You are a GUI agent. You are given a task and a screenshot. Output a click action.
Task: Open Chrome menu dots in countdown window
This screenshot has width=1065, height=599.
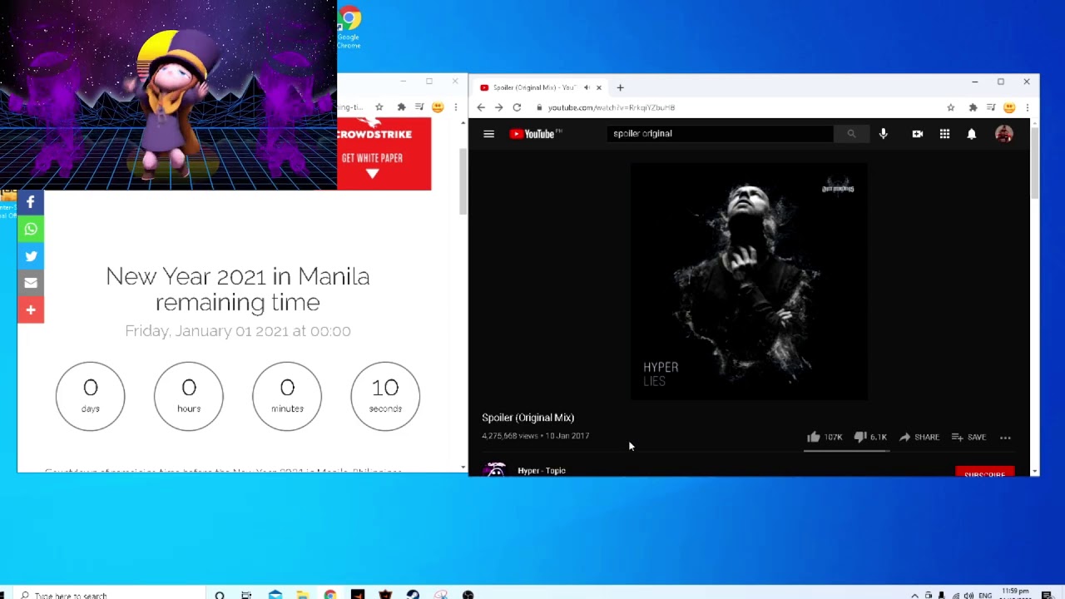tap(455, 107)
